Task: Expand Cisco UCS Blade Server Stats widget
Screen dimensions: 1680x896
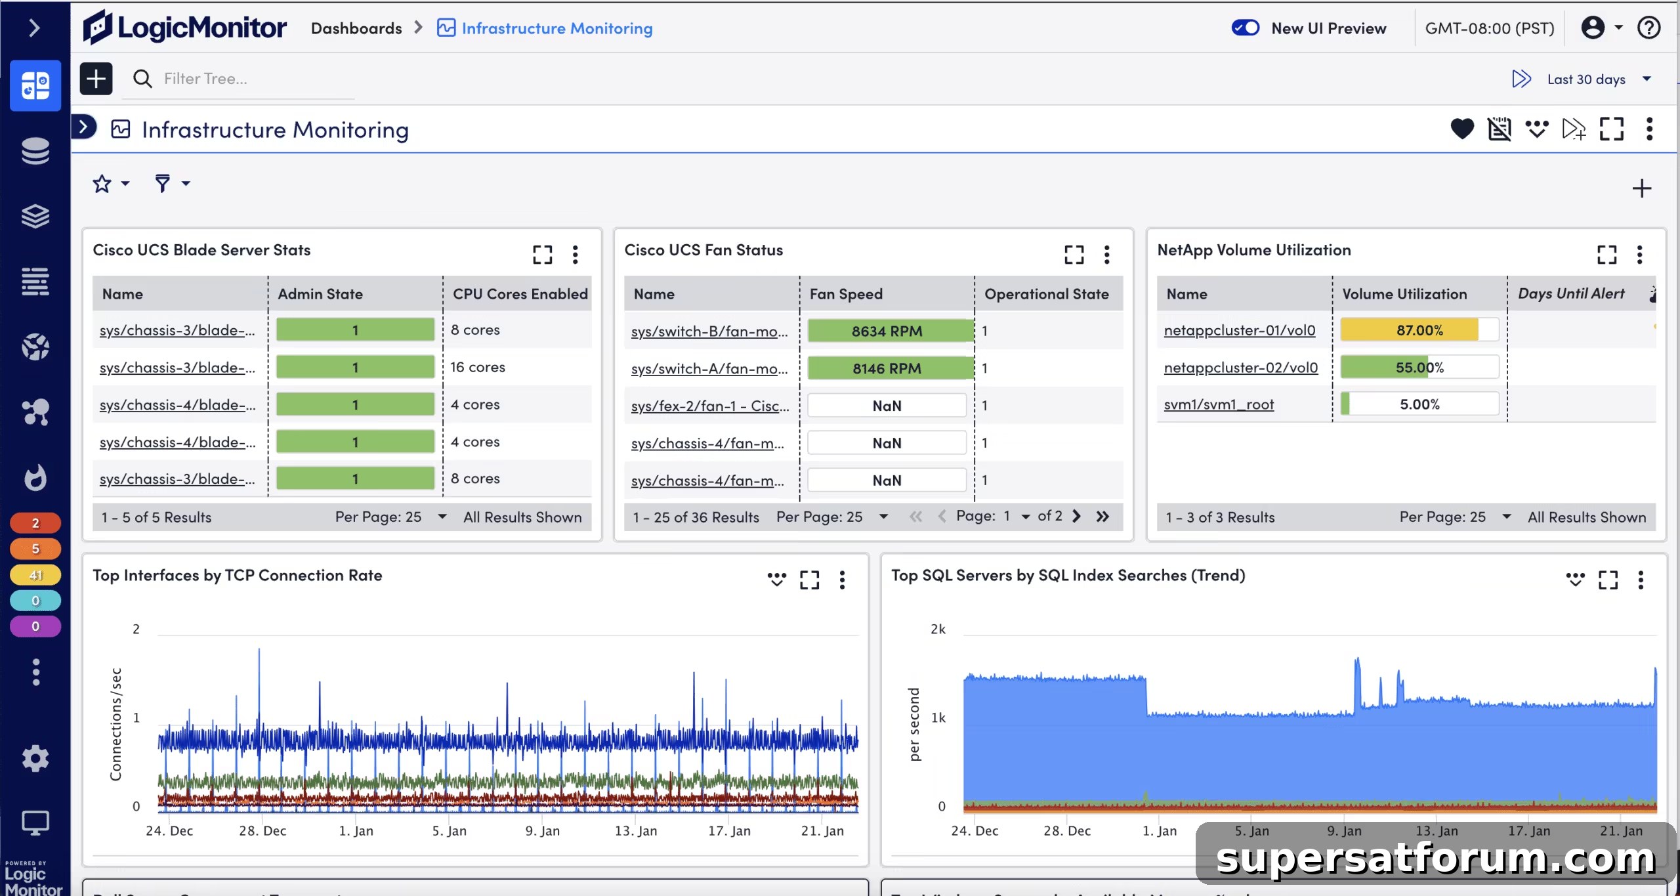Action: pyautogui.click(x=542, y=255)
